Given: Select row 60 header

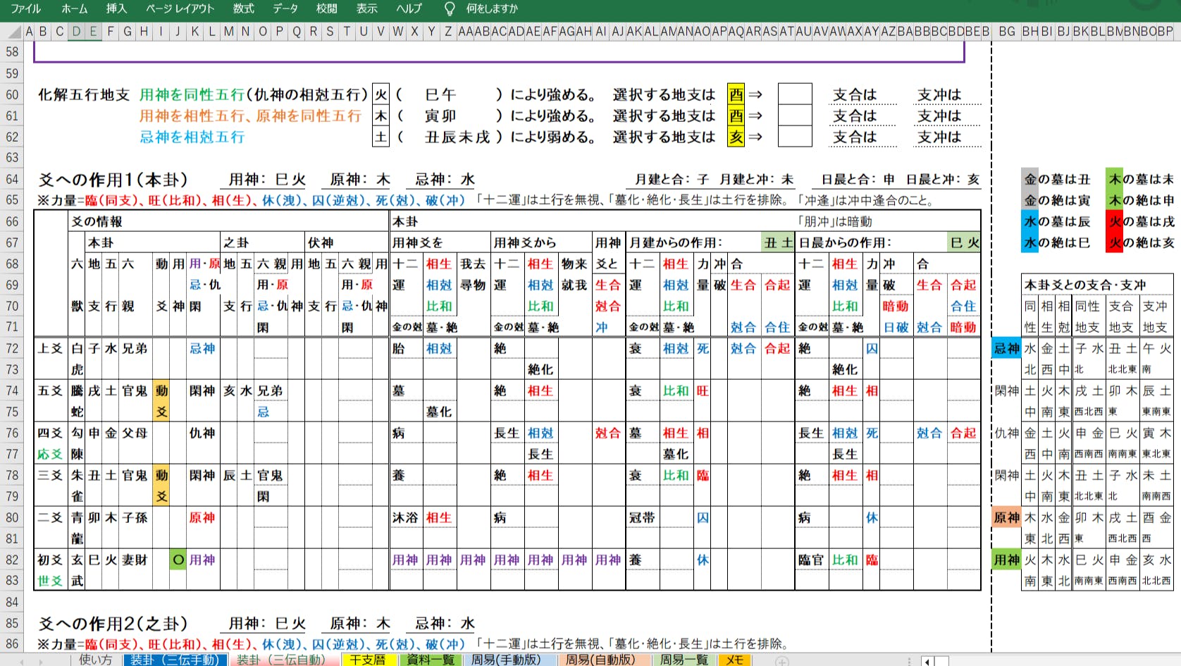Looking at the screenshot, I should point(12,94).
